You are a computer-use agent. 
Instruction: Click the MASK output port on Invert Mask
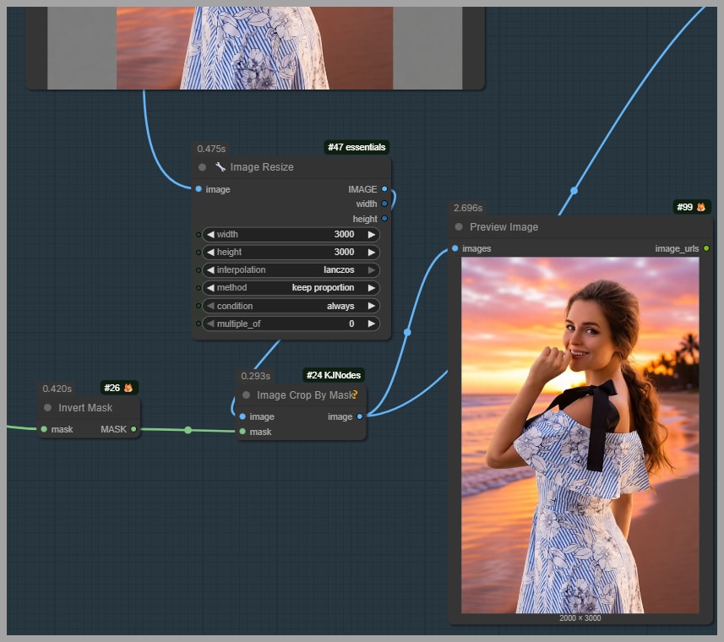pos(133,429)
